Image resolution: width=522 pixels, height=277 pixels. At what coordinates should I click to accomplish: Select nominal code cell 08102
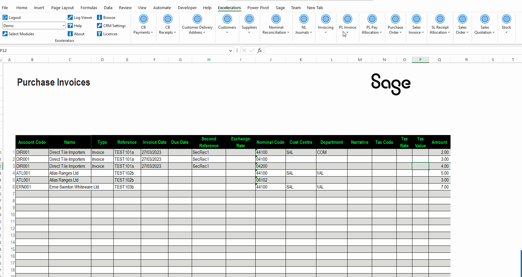pyautogui.click(x=270, y=180)
